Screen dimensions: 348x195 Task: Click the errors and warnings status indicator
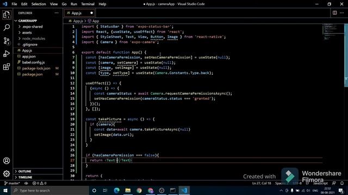tap(40, 183)
